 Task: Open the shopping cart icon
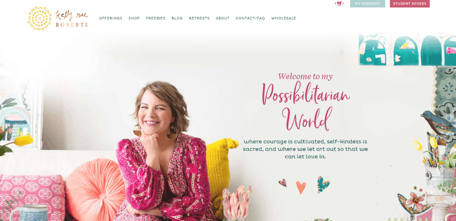coord(339,4)
